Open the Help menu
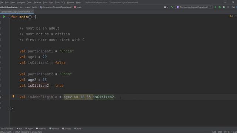 (78, 3)
